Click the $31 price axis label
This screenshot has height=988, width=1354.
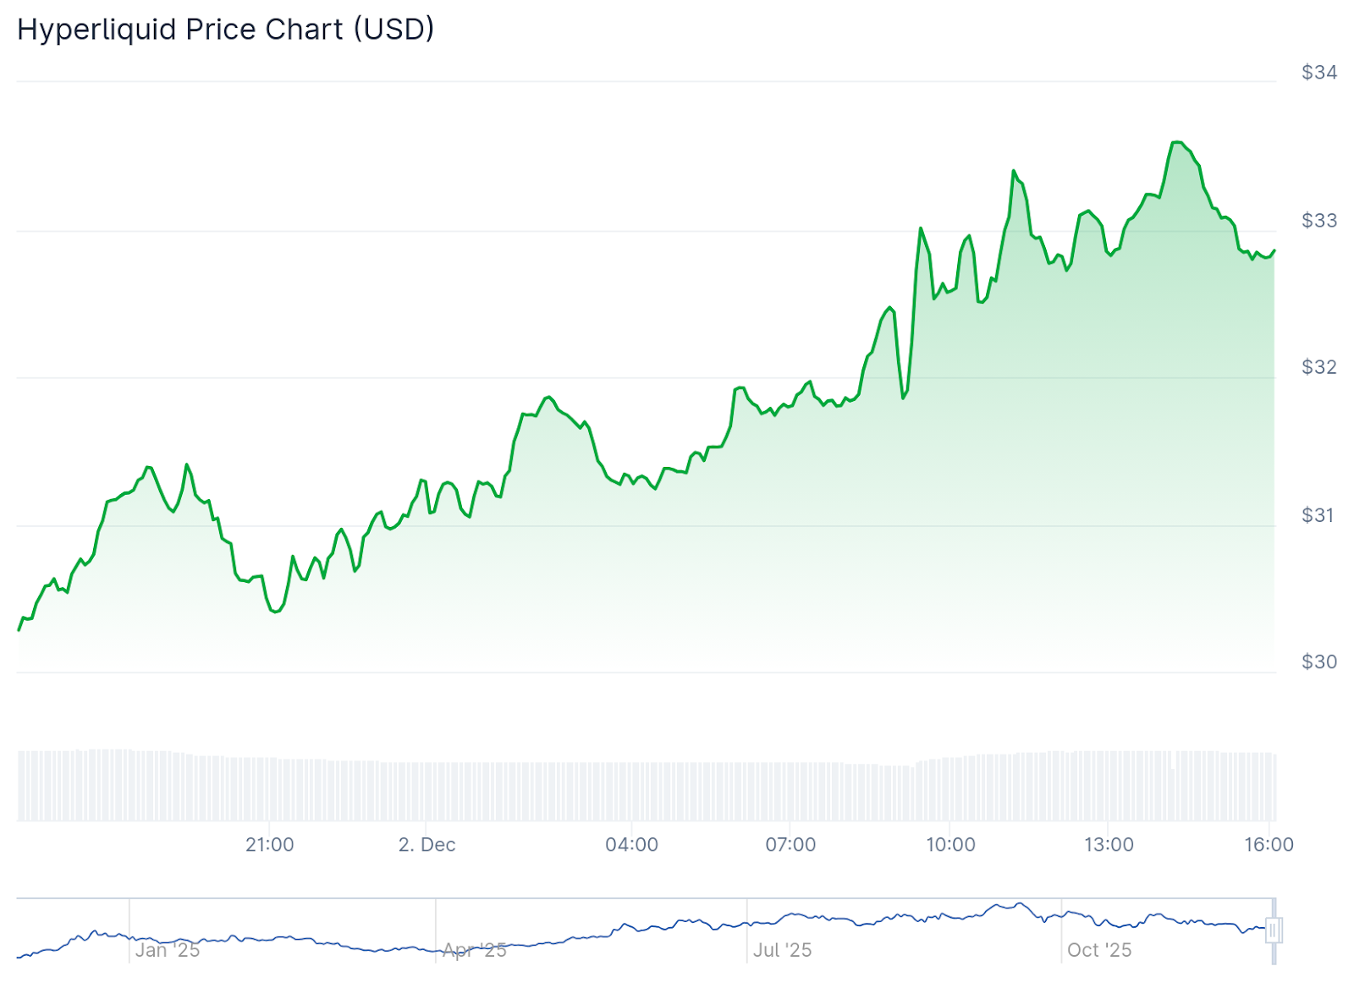pyautogui.click(x=1318, y=515)
